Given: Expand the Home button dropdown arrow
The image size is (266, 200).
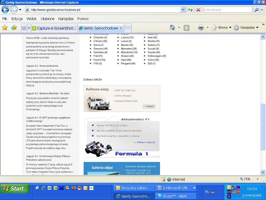Looking at the screenshot, I should click(x=179, y=28).
